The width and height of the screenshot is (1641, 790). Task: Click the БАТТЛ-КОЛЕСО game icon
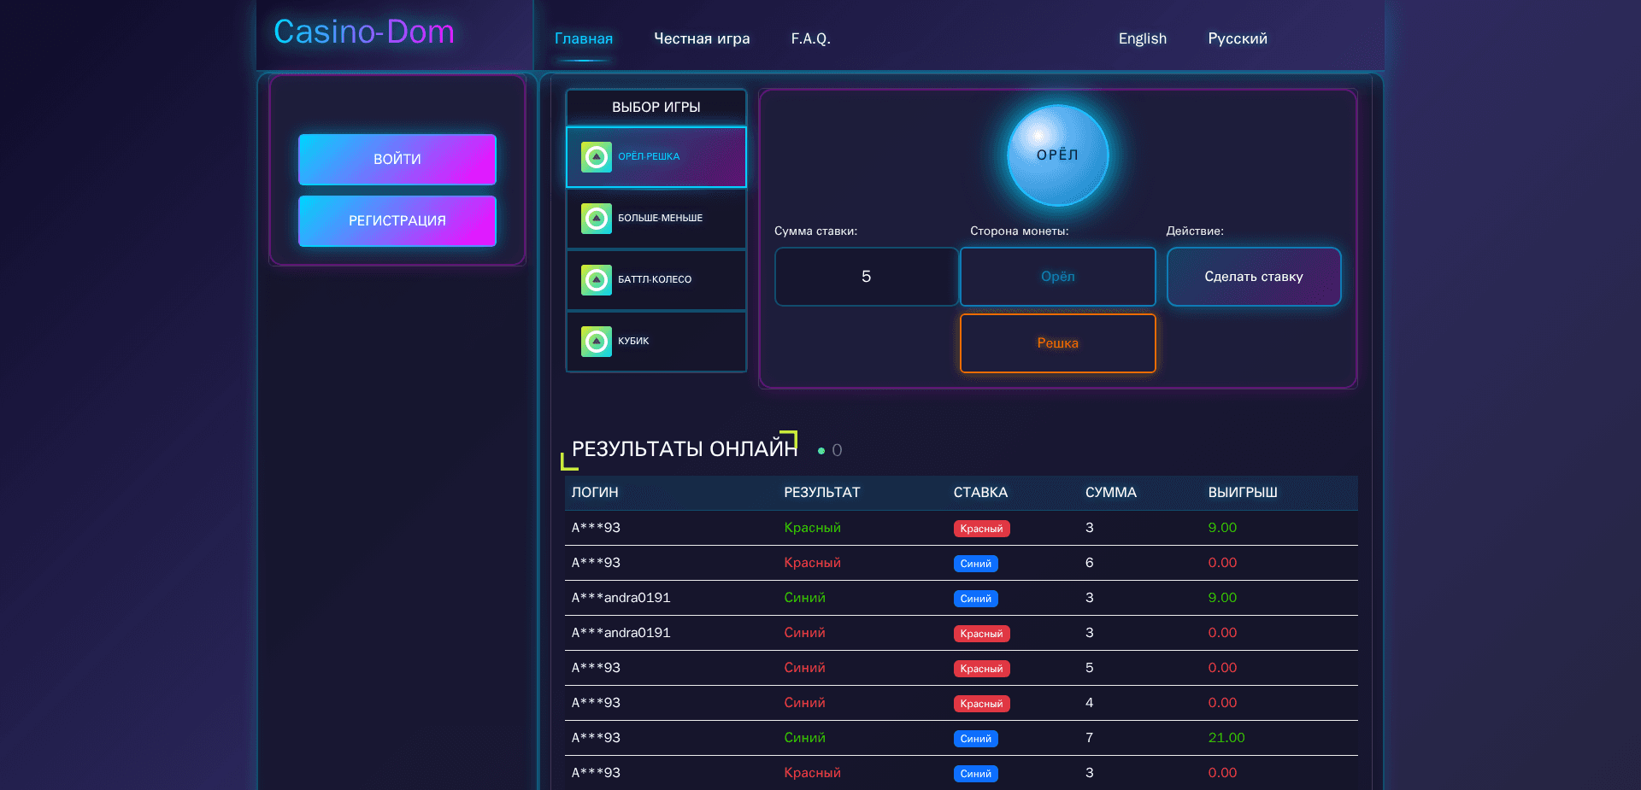(x=597, y=280)
